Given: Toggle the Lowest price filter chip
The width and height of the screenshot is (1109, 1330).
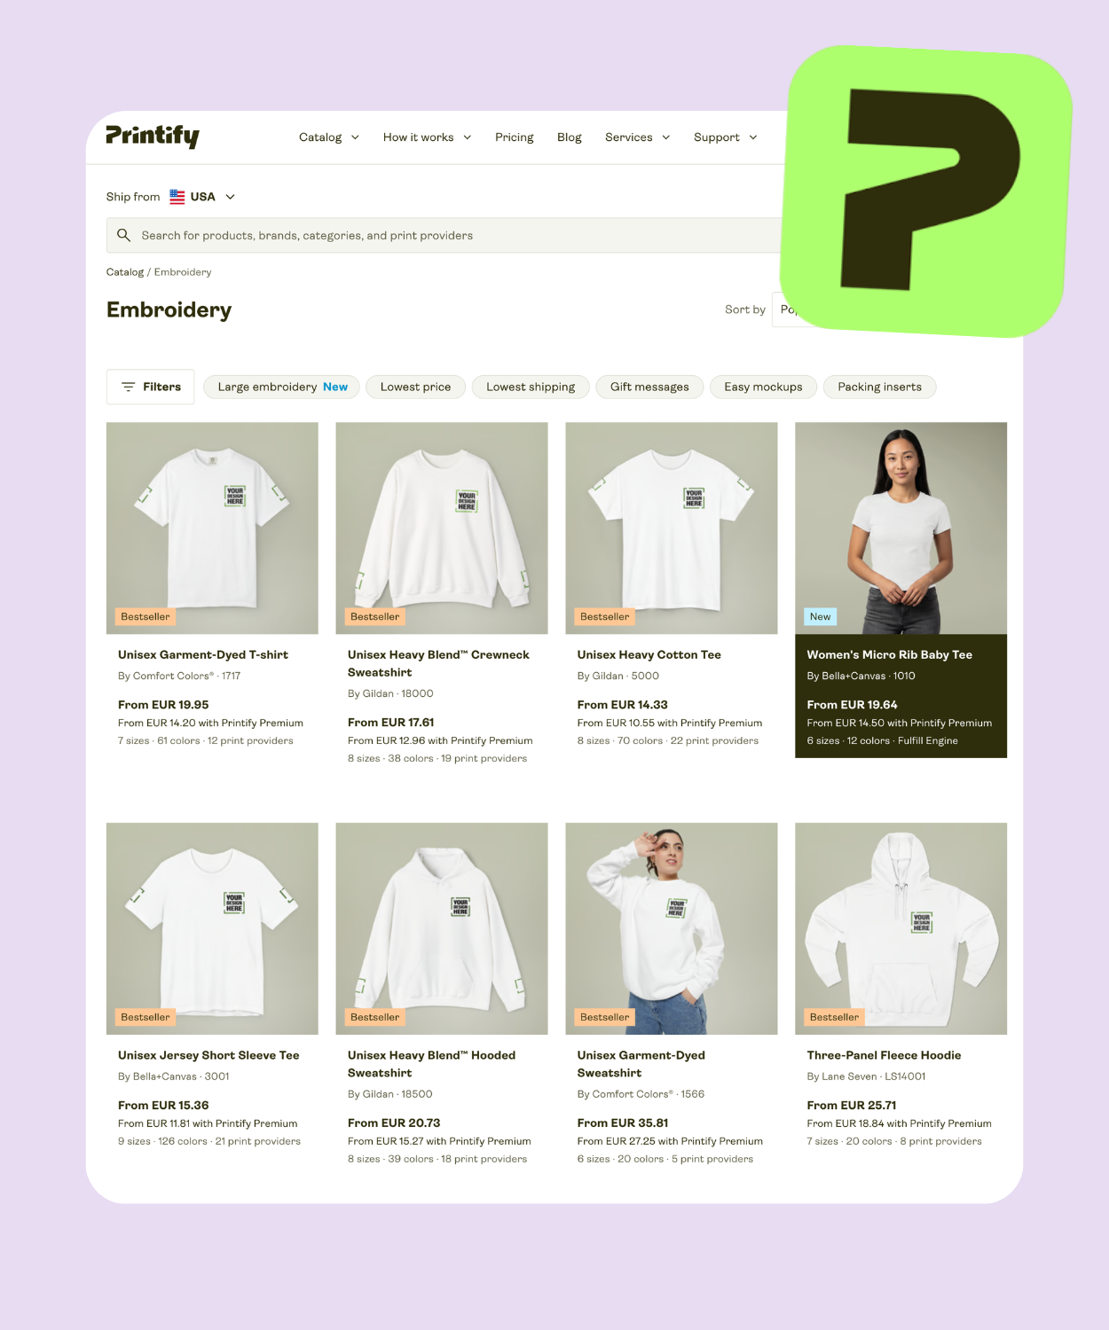Looking at the screenshot, I should 415,387.
